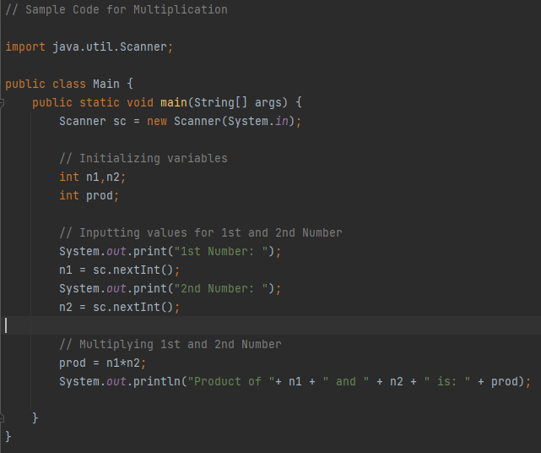Click the 'new' keyword

(157, 122)
